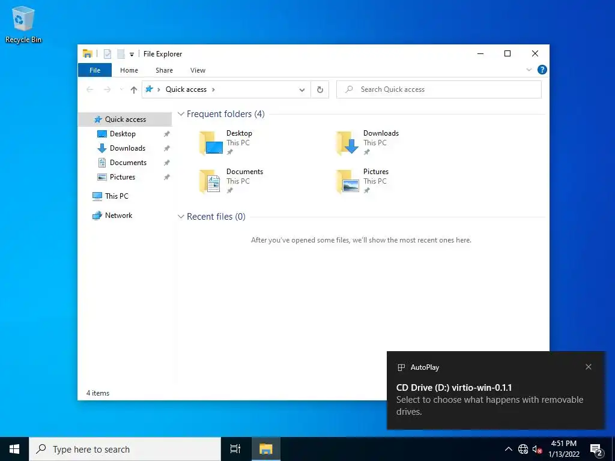Go up one level with Up arrow
615x461 pixels.
[134, 90]
